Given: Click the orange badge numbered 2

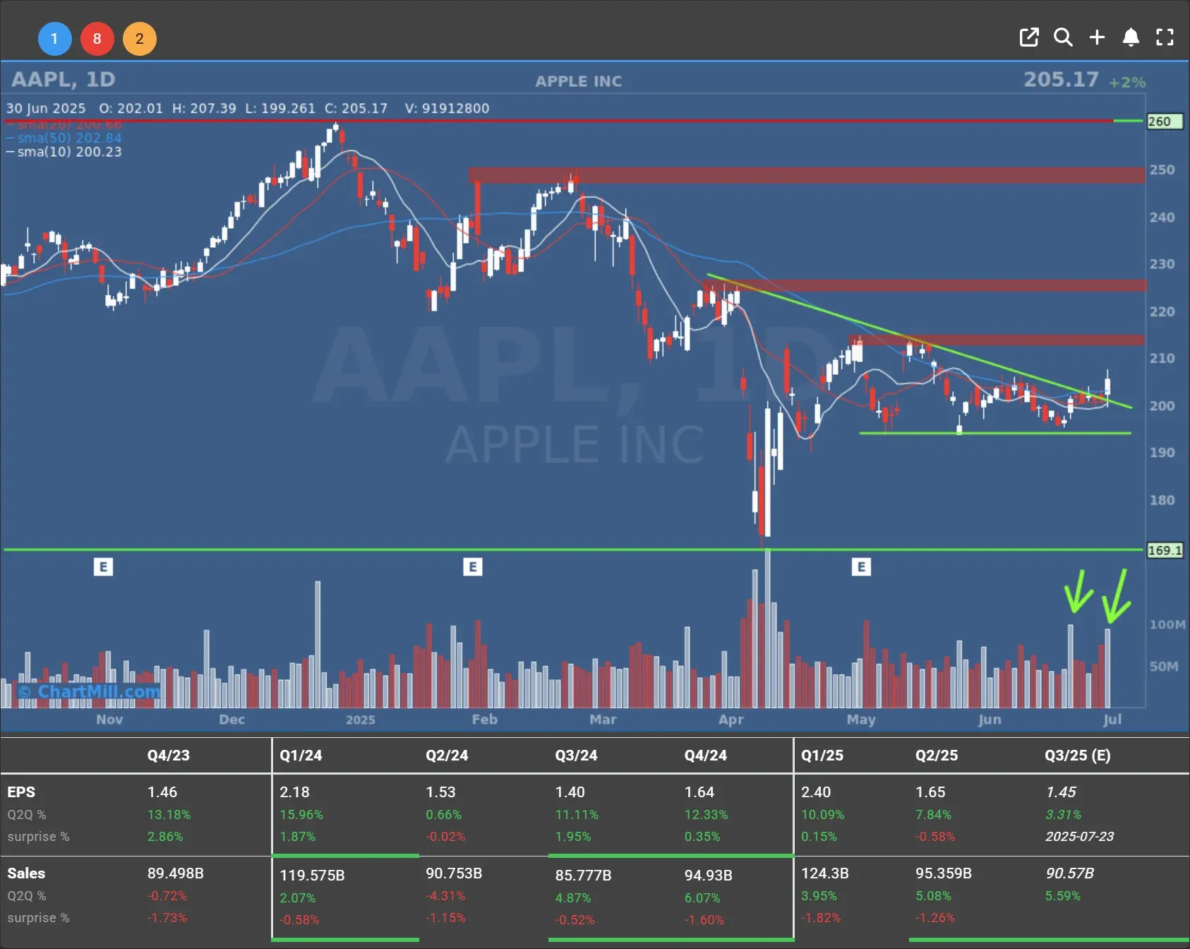Looking at the screenshot, I should (x=140, y=39).
